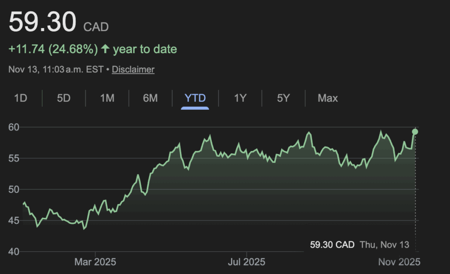Screen dimensions: 450x274
Task: Click the 59.30 CAD Thu, Nov 13 tooltip
Action: click(359, 245)
